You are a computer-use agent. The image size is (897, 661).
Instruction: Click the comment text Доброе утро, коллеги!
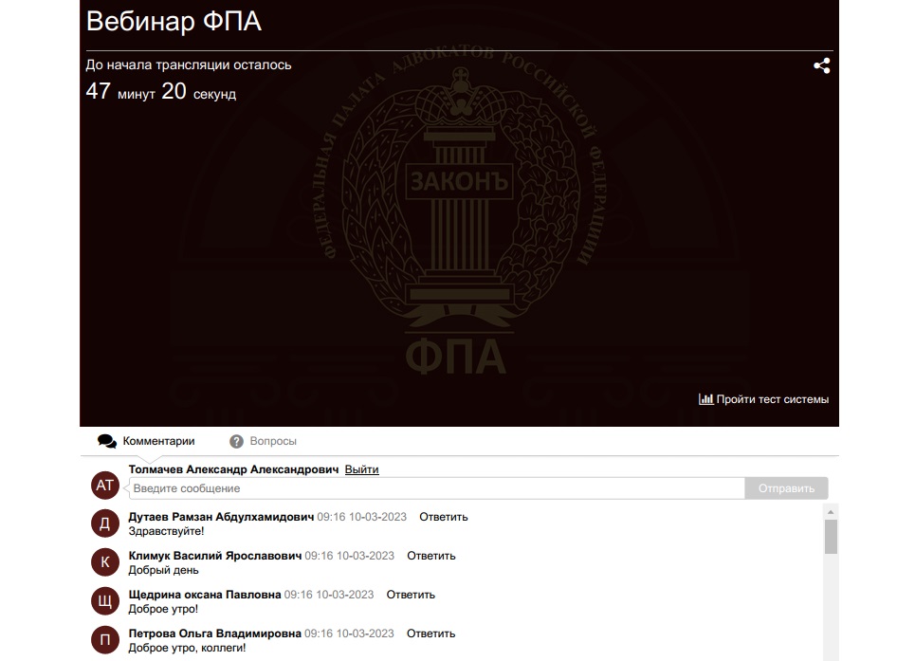(x=187, y=648)
